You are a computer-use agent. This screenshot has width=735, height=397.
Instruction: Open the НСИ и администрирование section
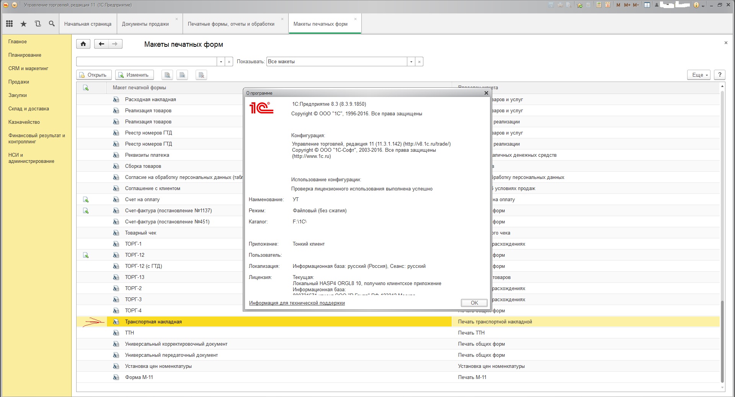click(x=31, y=158)
